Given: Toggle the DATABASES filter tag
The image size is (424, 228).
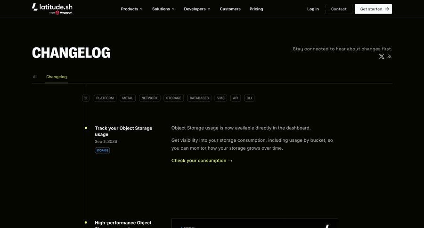Looking at the screenshot, I should (199, 98).
